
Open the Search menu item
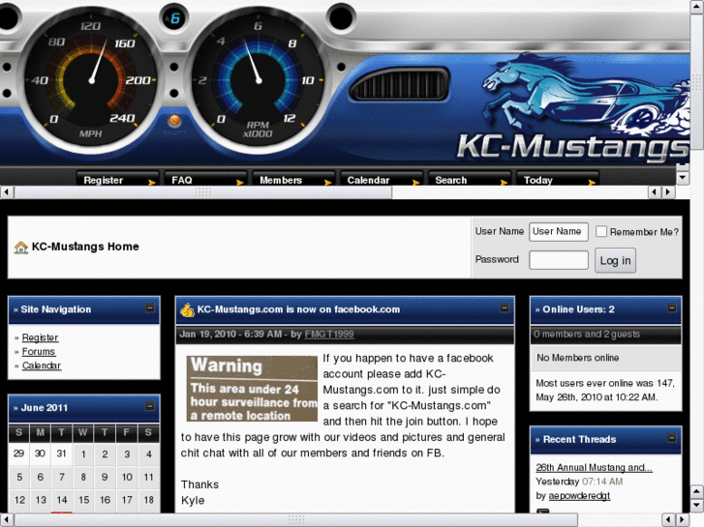tap(470, 180)
